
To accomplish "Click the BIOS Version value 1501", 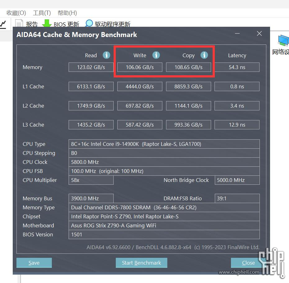I will (x=164, y=234).
